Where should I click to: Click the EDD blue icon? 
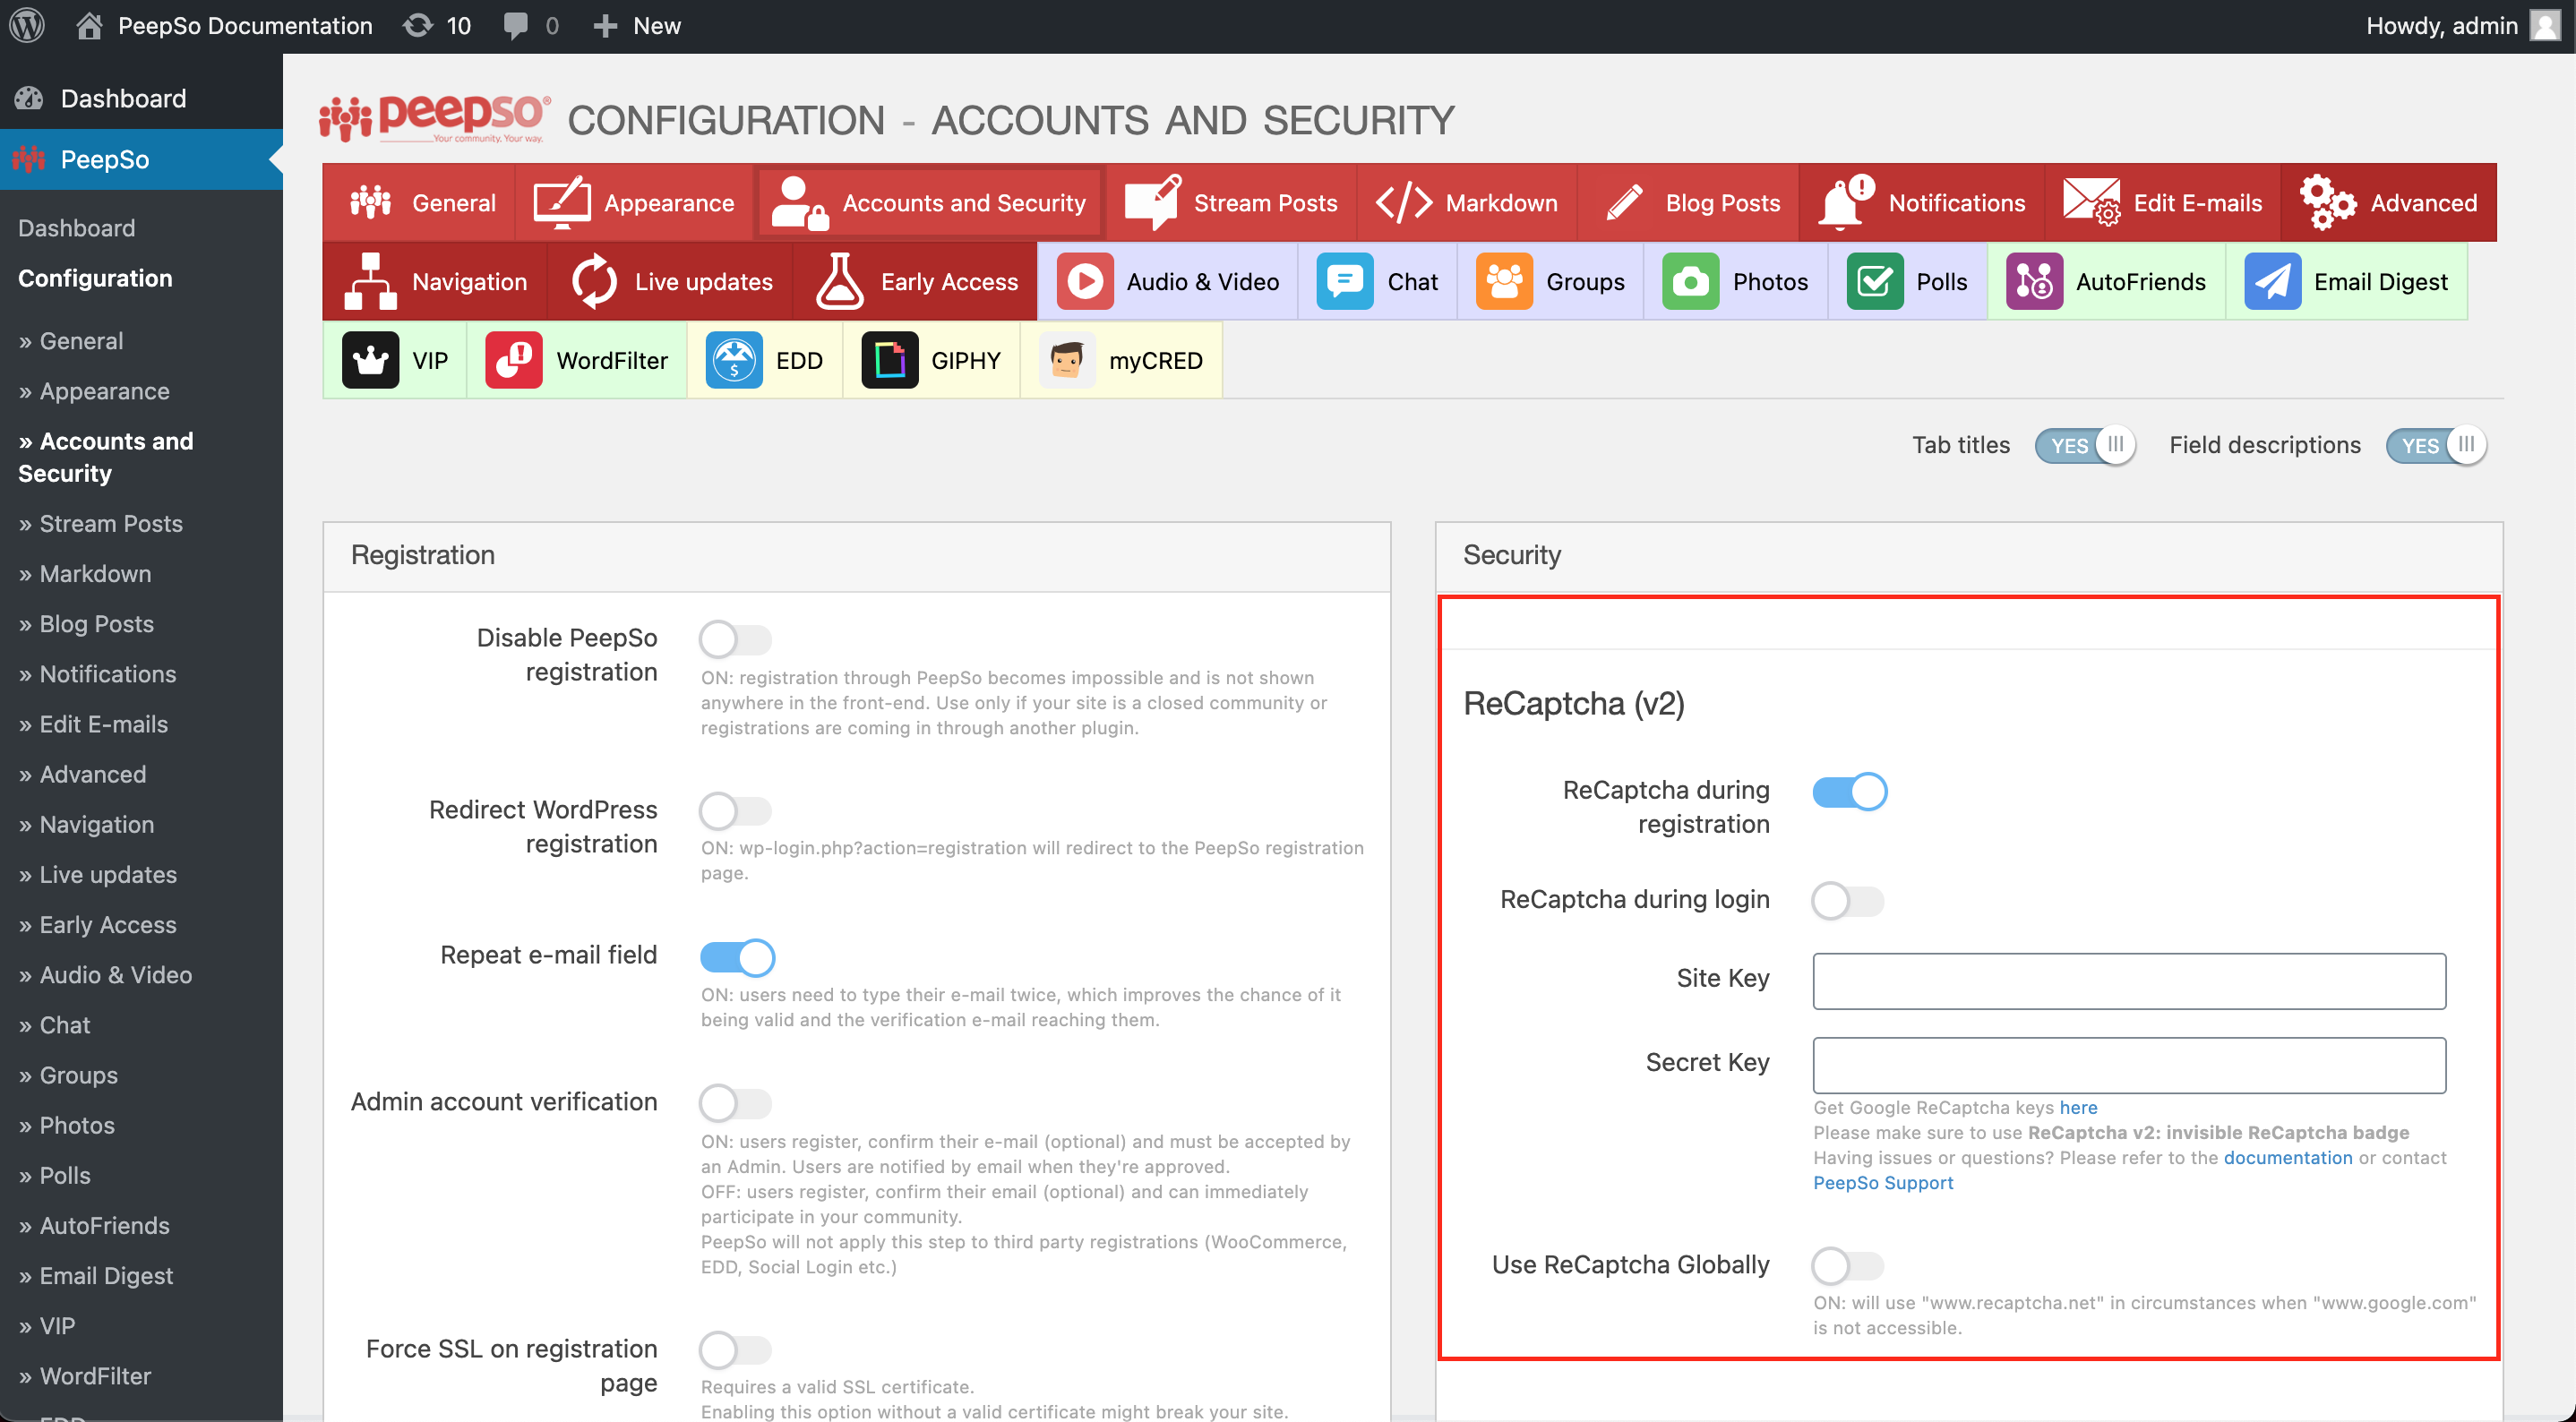point(734,360)
